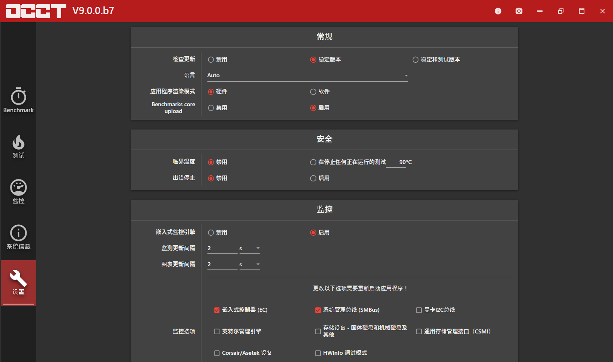
Task: Click the 安全 section header
Action: coord(324,139)
